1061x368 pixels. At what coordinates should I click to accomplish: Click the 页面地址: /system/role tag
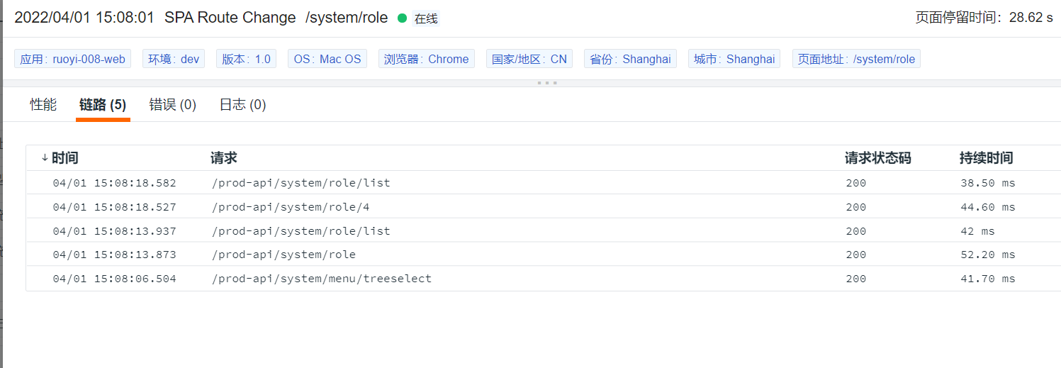pyautogui.click(x=856, y=59)
